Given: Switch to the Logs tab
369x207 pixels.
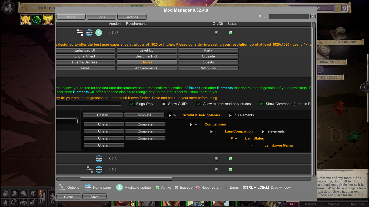Looking at the screenshot, I should (x=101, y=17).
